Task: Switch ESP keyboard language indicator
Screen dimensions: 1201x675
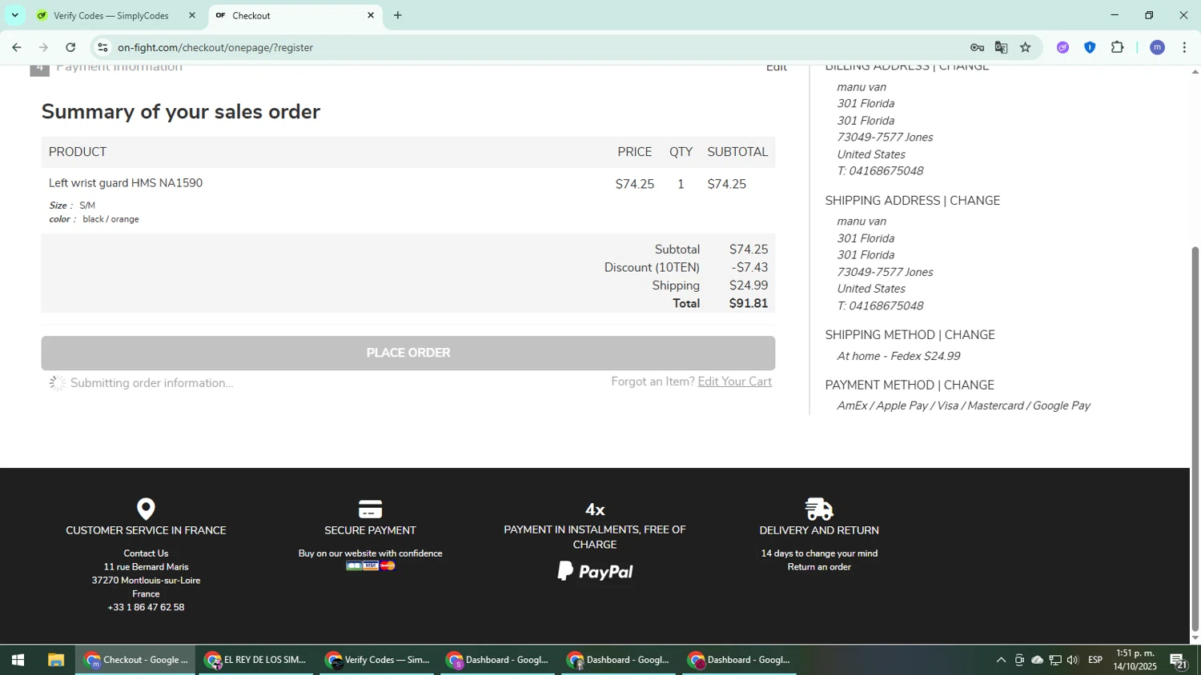Action: click(x=1095, y=660)
